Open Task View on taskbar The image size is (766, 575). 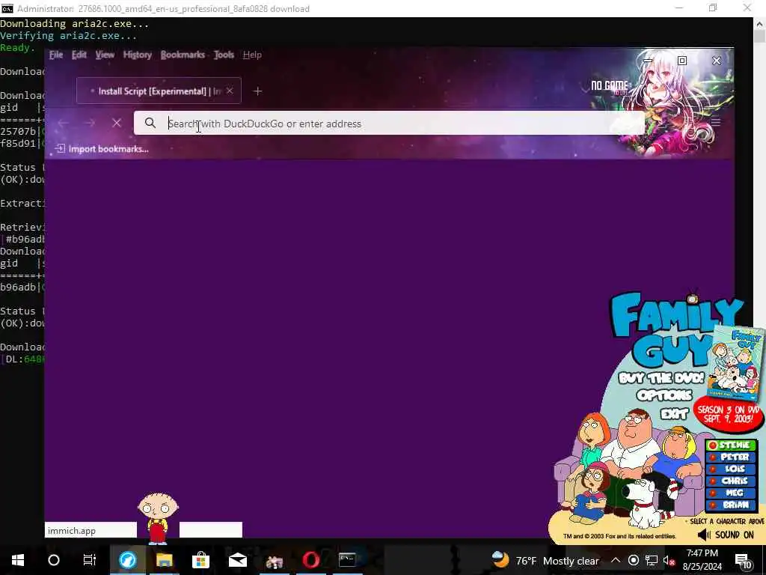click(90, 560)
